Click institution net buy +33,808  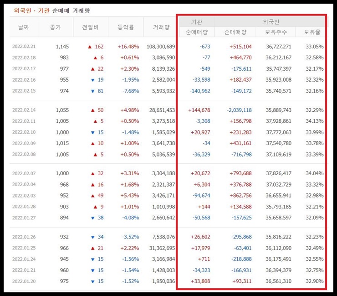tap(200, 281)
